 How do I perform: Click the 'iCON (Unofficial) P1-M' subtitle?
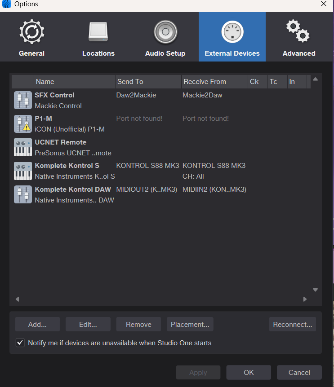[x=70, y=129]
